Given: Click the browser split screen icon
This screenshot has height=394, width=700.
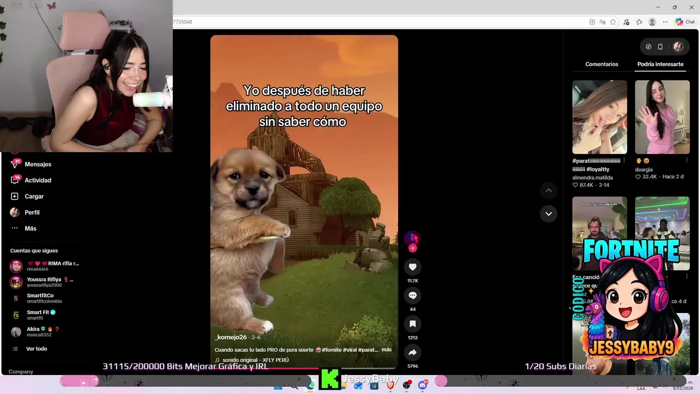Looking at the screenshot, I should click(592, 22).
